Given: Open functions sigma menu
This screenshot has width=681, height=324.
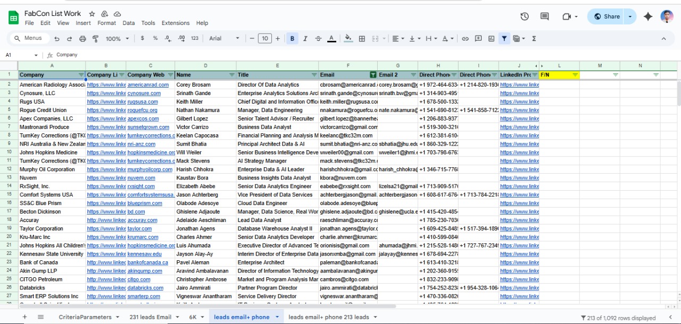Looking at the screenshot, I should coord(534,38).
